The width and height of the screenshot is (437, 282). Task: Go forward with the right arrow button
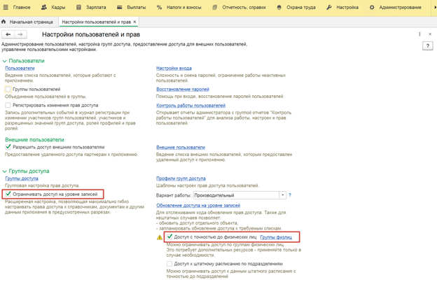20,34
